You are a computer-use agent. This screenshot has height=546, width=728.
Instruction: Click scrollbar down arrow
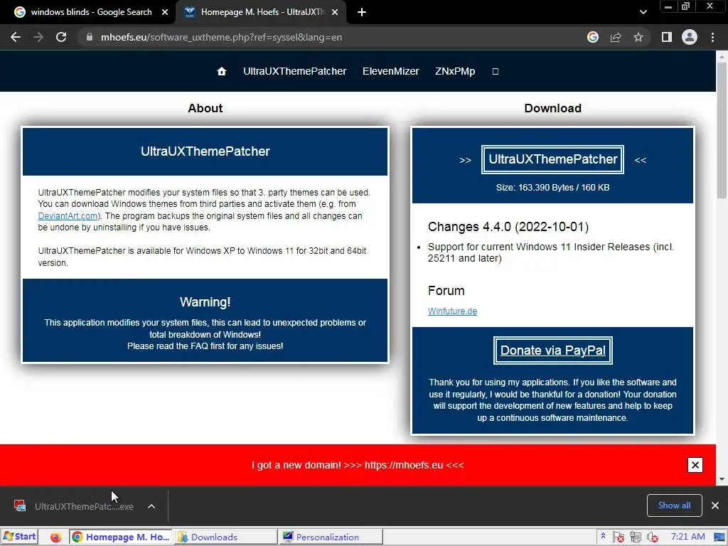click(722, 479)
